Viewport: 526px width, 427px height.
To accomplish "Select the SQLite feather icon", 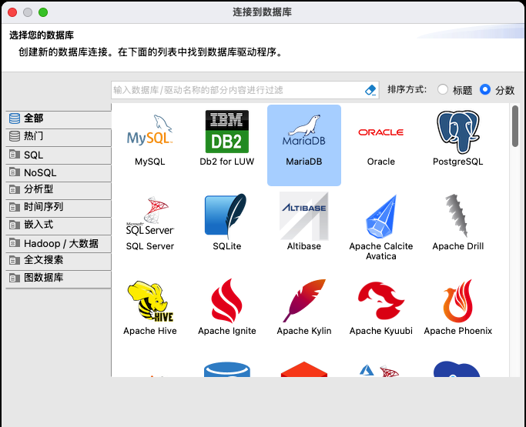I will [x=226, y=215].
